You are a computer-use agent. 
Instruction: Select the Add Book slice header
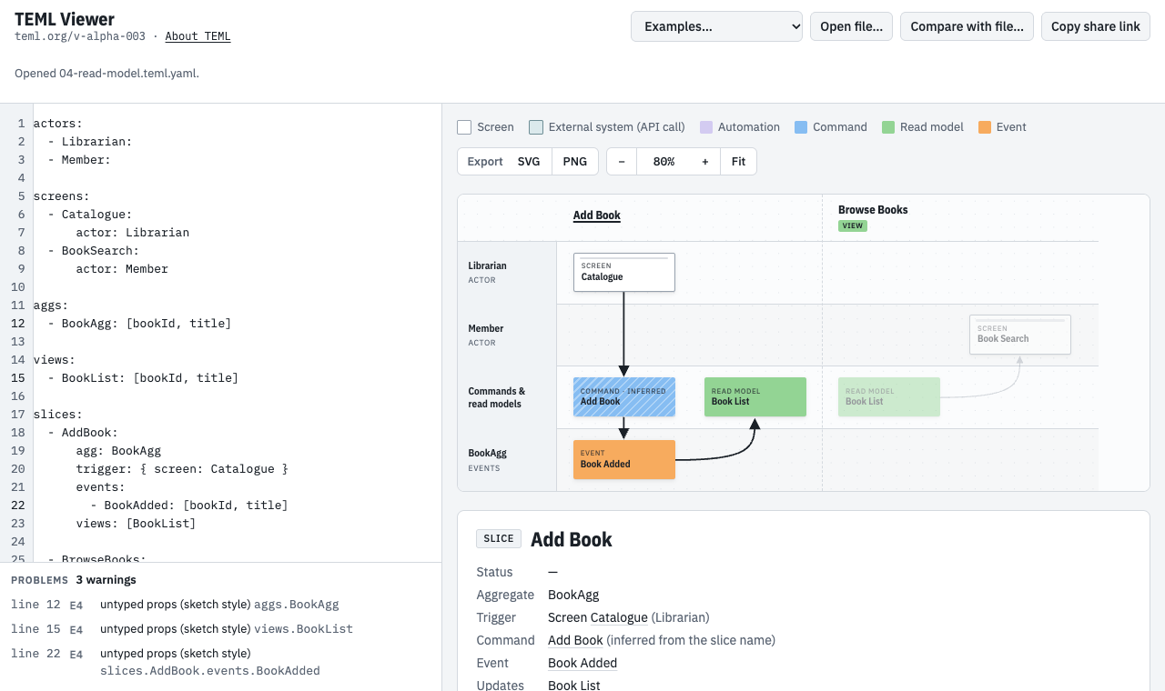[x=597, y=215]
